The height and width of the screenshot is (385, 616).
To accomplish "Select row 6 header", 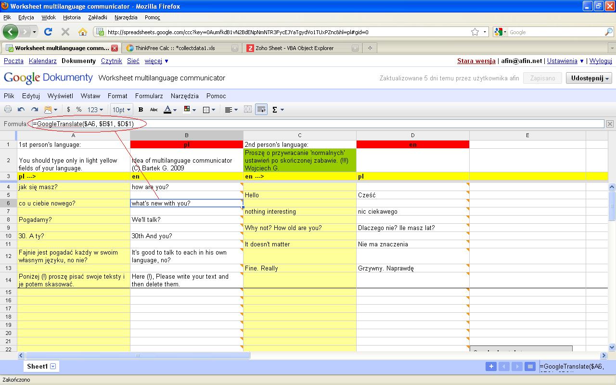I will point(9,203).
